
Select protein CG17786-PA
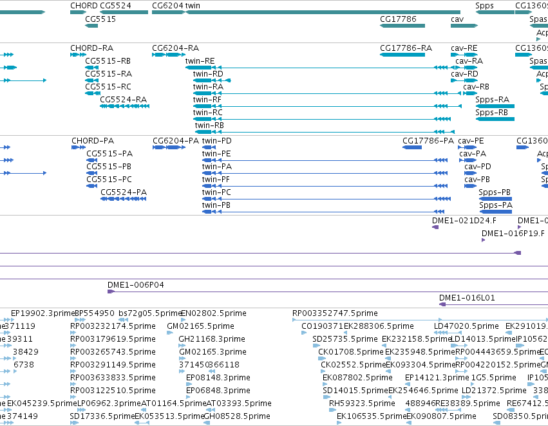pos(428,141)
